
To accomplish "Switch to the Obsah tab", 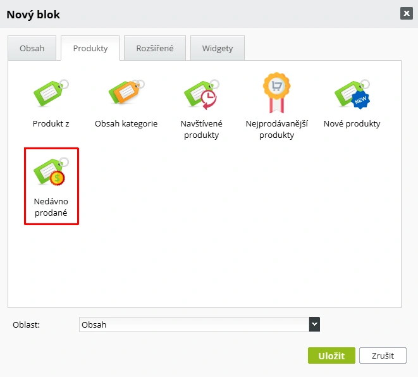I will click(x=32, y=48).
